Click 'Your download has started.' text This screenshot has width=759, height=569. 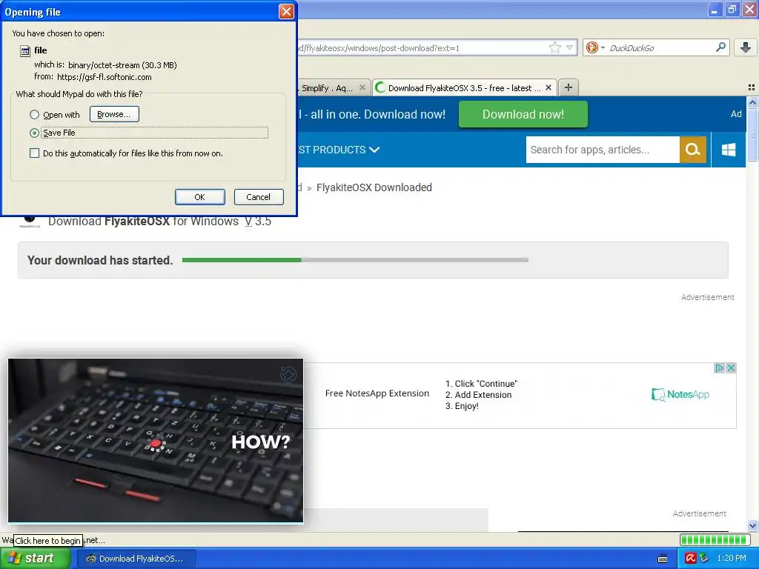click(x=100, y=260)
